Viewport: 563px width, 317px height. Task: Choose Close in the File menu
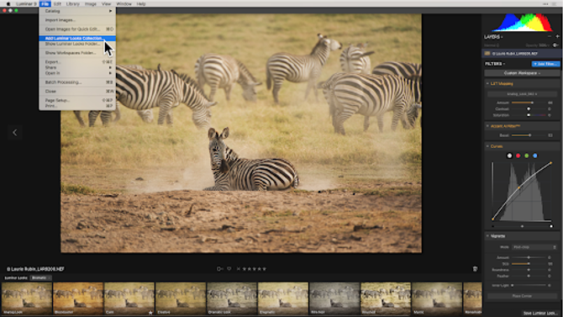77,92
